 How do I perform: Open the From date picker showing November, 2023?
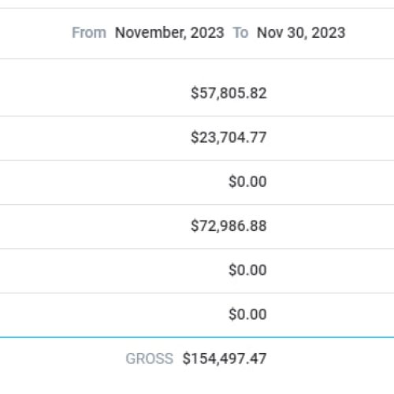169,33
